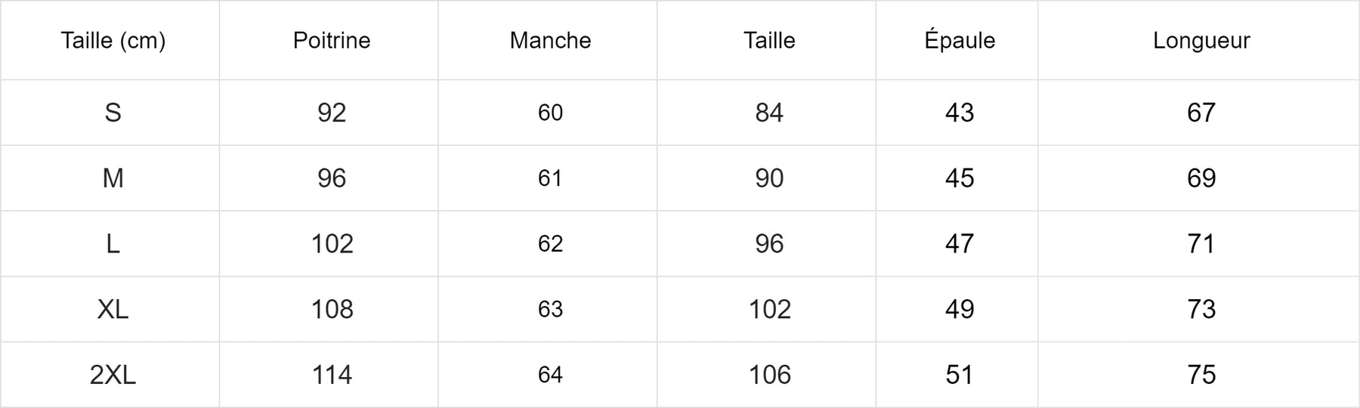Viewport: 1360px width, 408px height.
Task: Click the Taille (cm) header cell
Action: click(x=113, y=40)
